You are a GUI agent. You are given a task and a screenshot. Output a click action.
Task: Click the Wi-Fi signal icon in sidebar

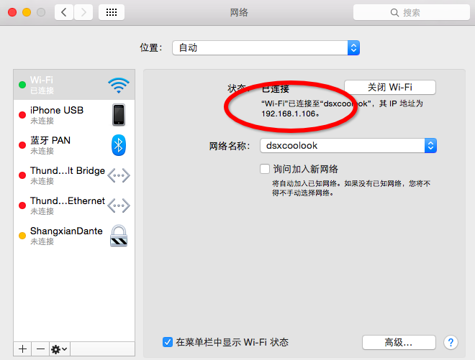click(x=119, y=86)
